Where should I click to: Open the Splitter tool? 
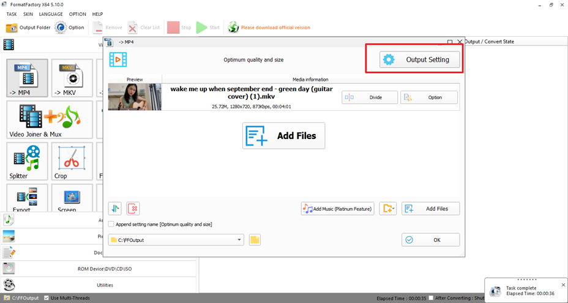pyautogui.click(x=27, y=161)
